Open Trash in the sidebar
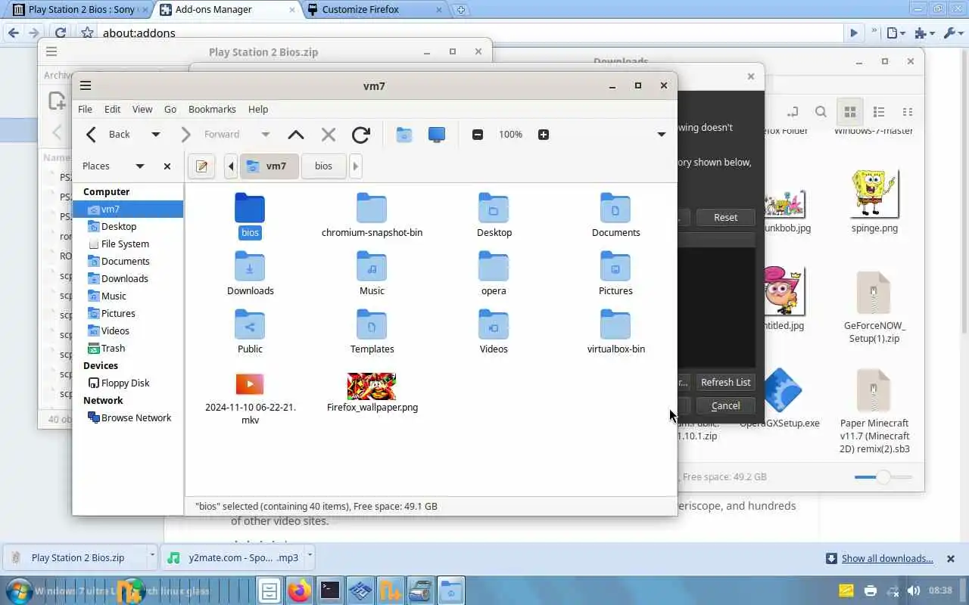The width and height of the screenshot is (969, 605). point(113,349)
